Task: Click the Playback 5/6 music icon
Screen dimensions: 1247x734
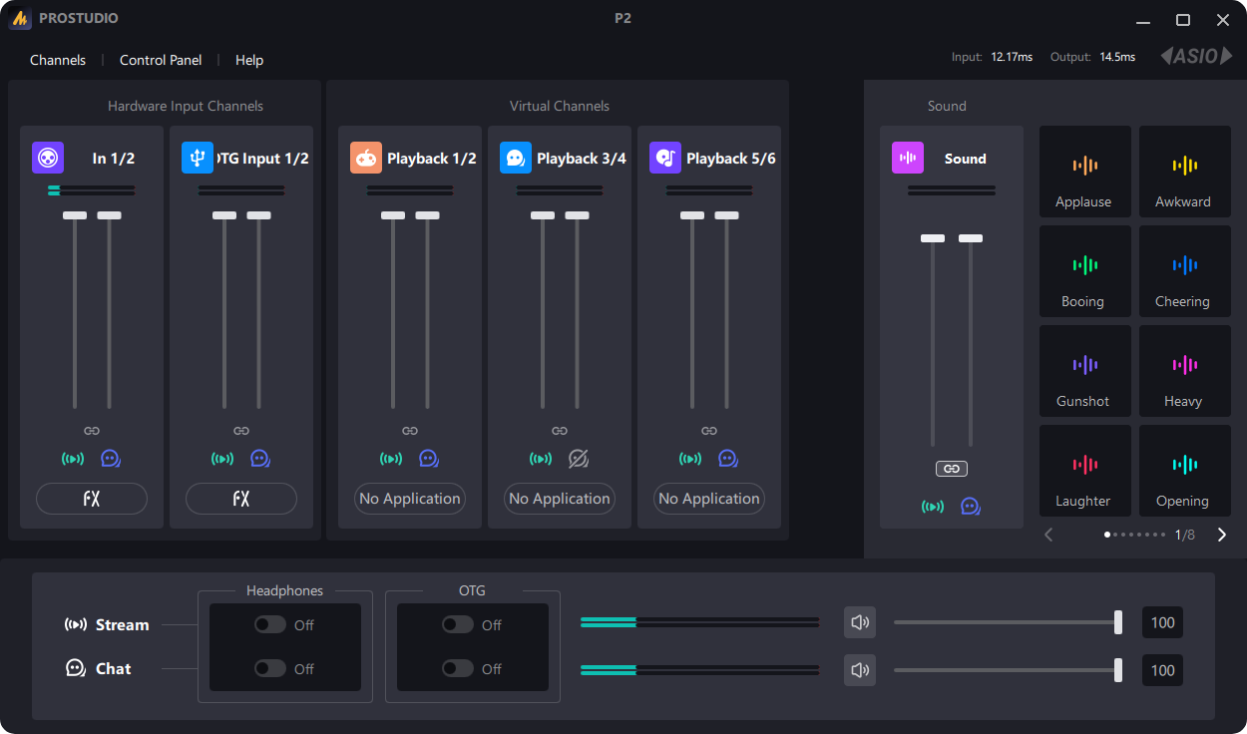Action: 665,158
